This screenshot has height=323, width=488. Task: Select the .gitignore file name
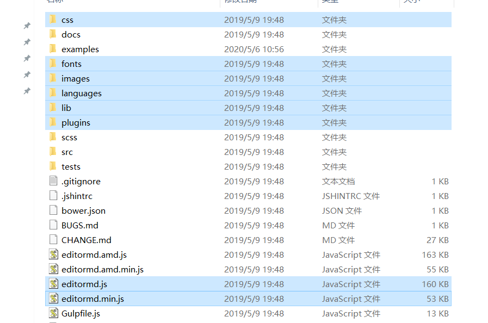[81, 182]
